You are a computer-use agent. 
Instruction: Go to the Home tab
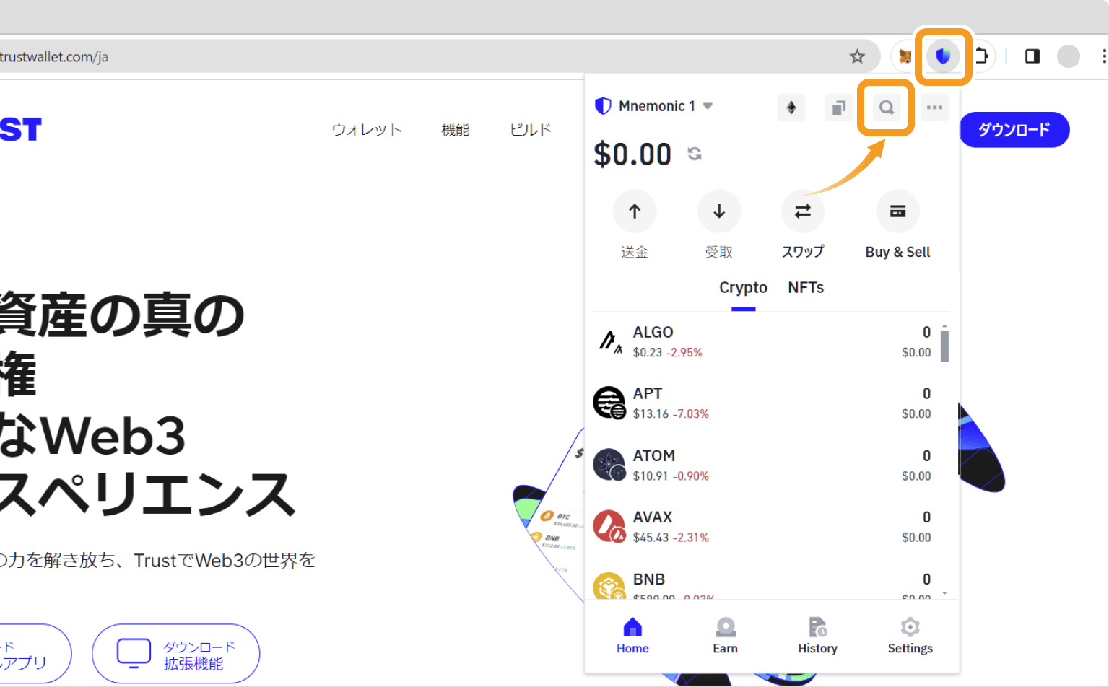[632, 636]
